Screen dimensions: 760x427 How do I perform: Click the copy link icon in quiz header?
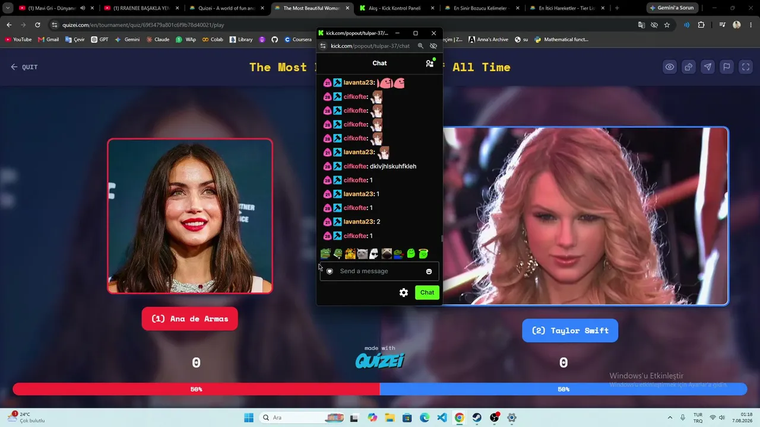(689, 67)
